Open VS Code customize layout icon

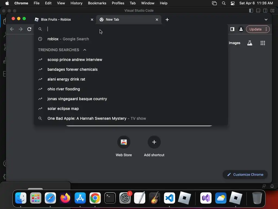click(272, 11)
